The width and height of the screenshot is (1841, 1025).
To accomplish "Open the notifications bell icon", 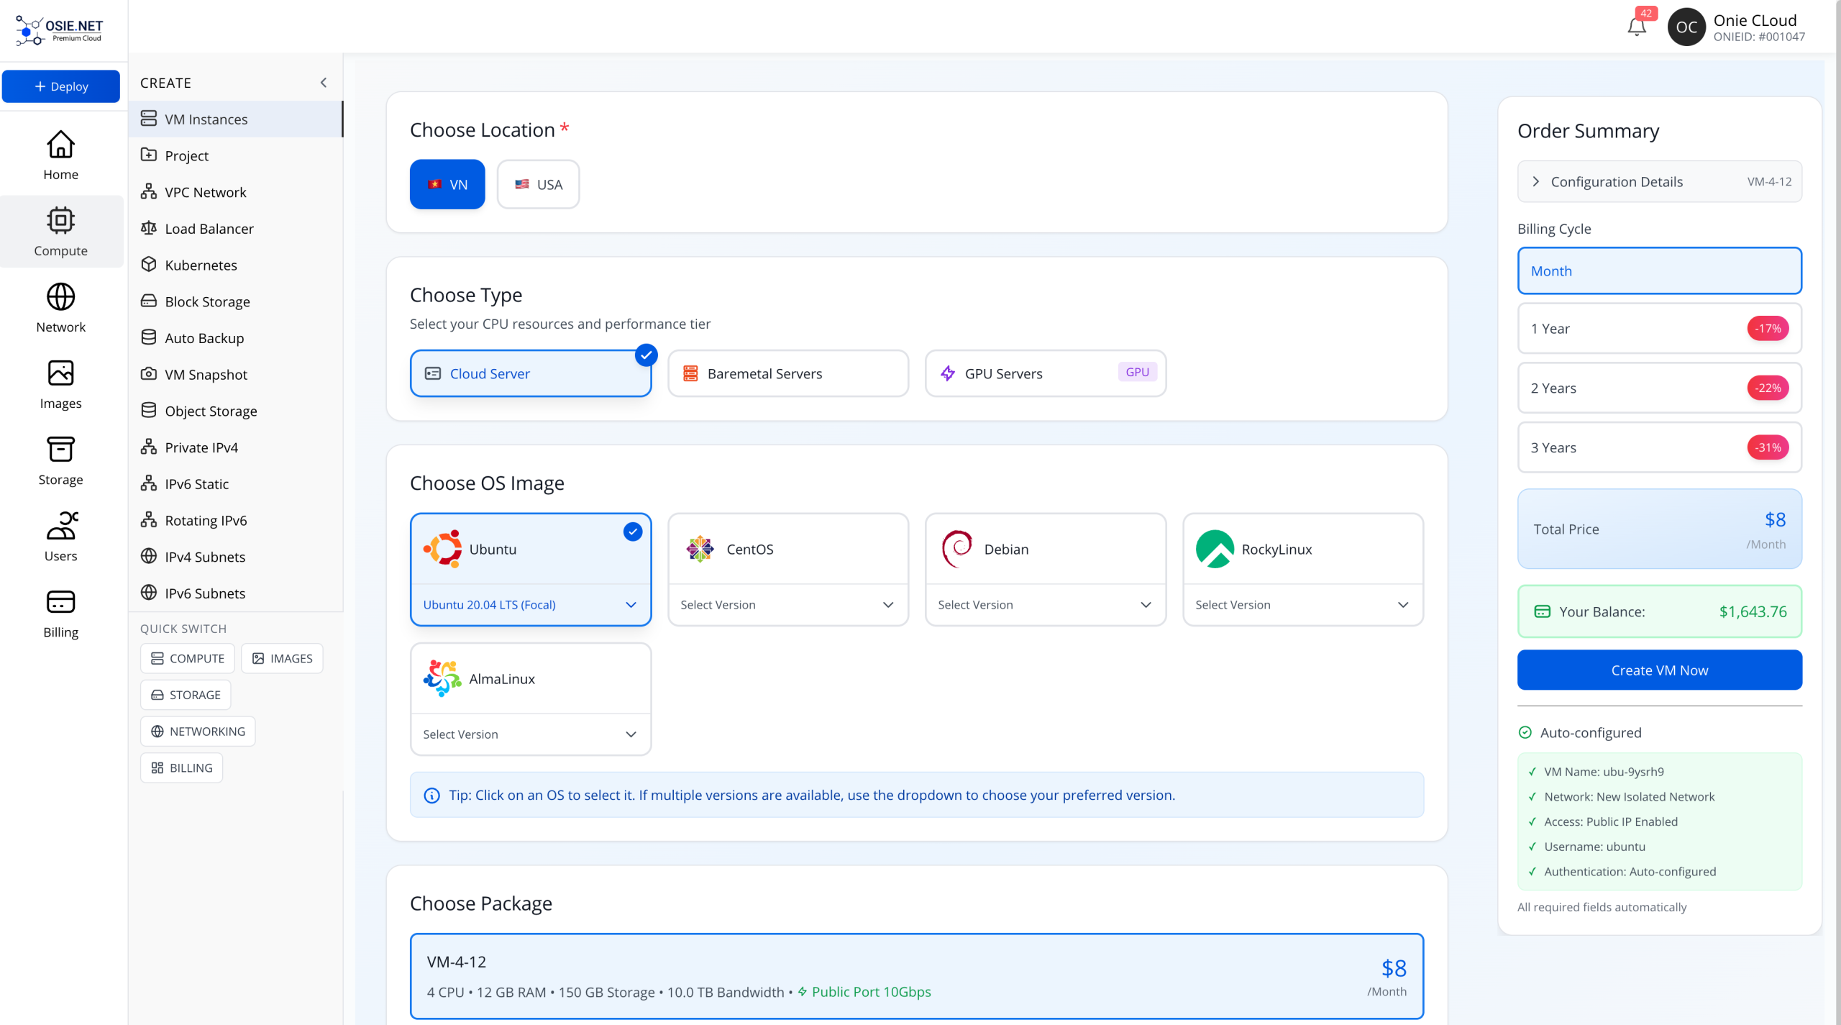I will coord(1636,27).
